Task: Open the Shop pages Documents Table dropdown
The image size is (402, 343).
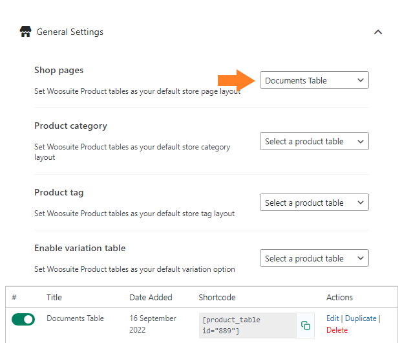Action: tap(314, 80)
